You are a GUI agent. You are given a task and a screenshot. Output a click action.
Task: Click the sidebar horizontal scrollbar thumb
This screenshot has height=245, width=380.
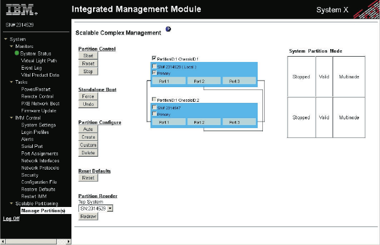click(x=31, y=241)
